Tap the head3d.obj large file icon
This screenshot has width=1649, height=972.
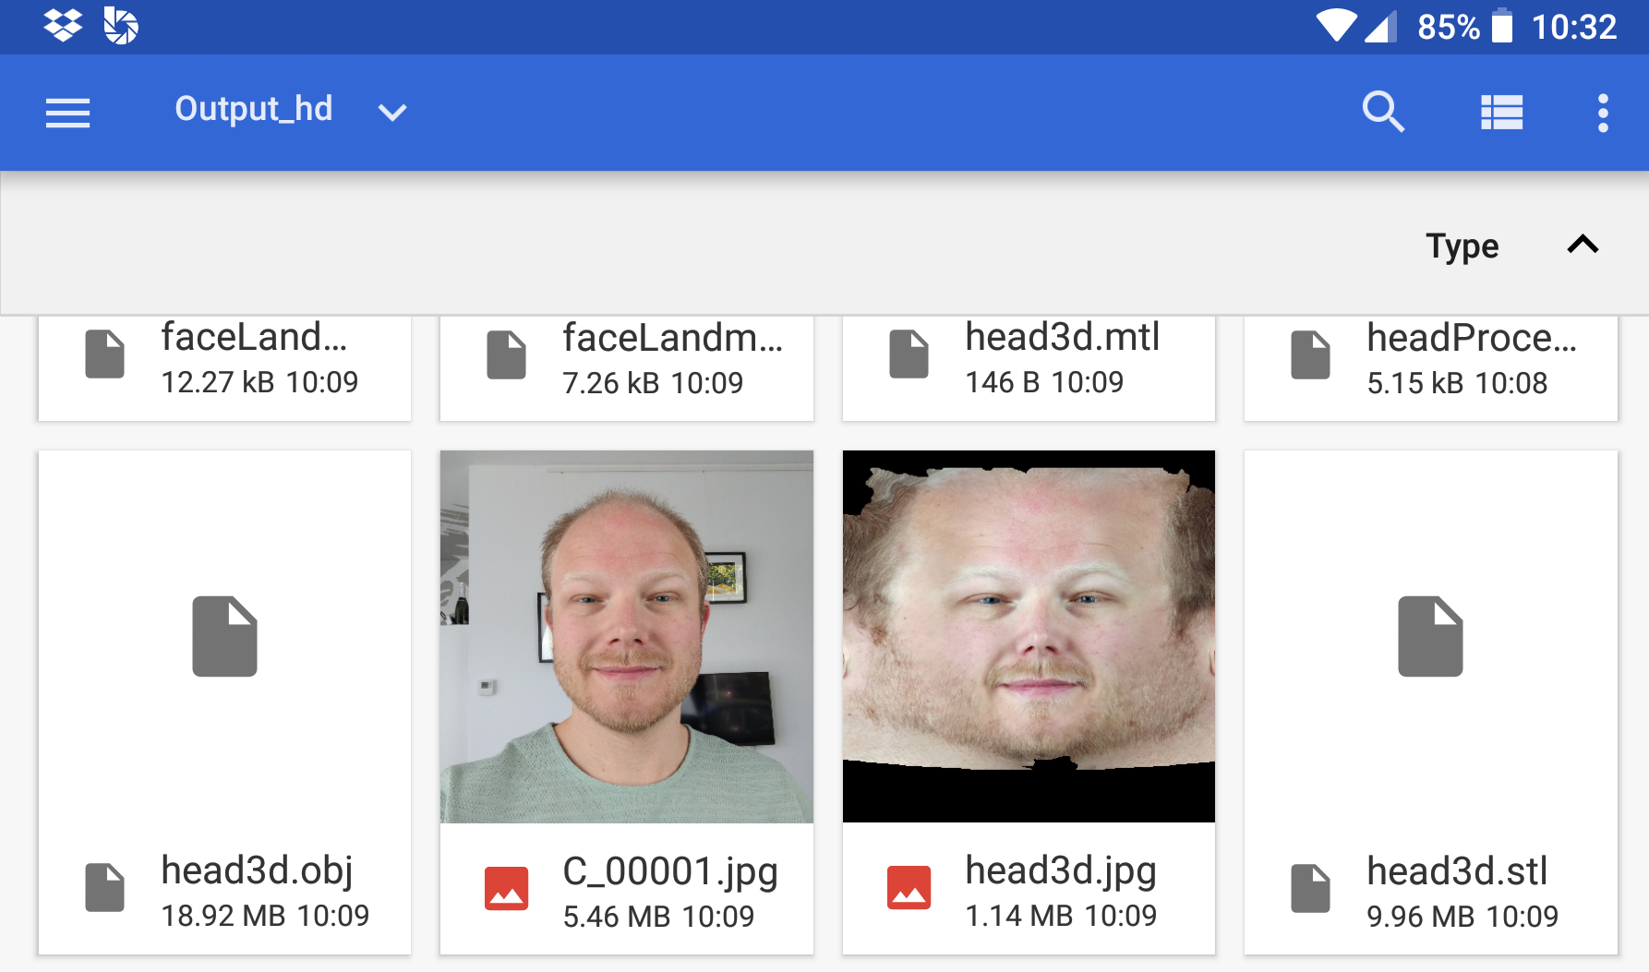tap(224, 636)
